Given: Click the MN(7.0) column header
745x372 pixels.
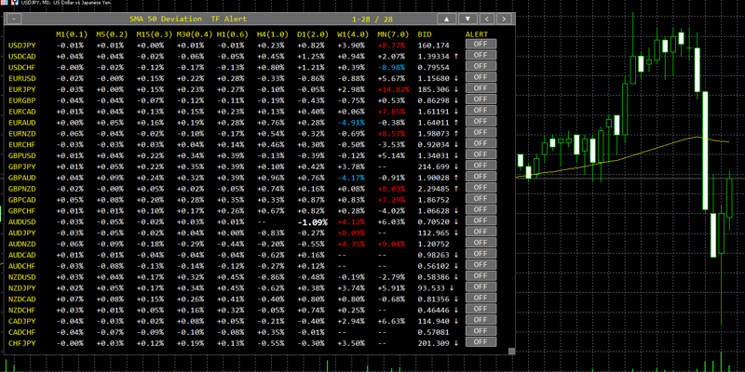Looking at the screenshot, I should tap(393, 34).
